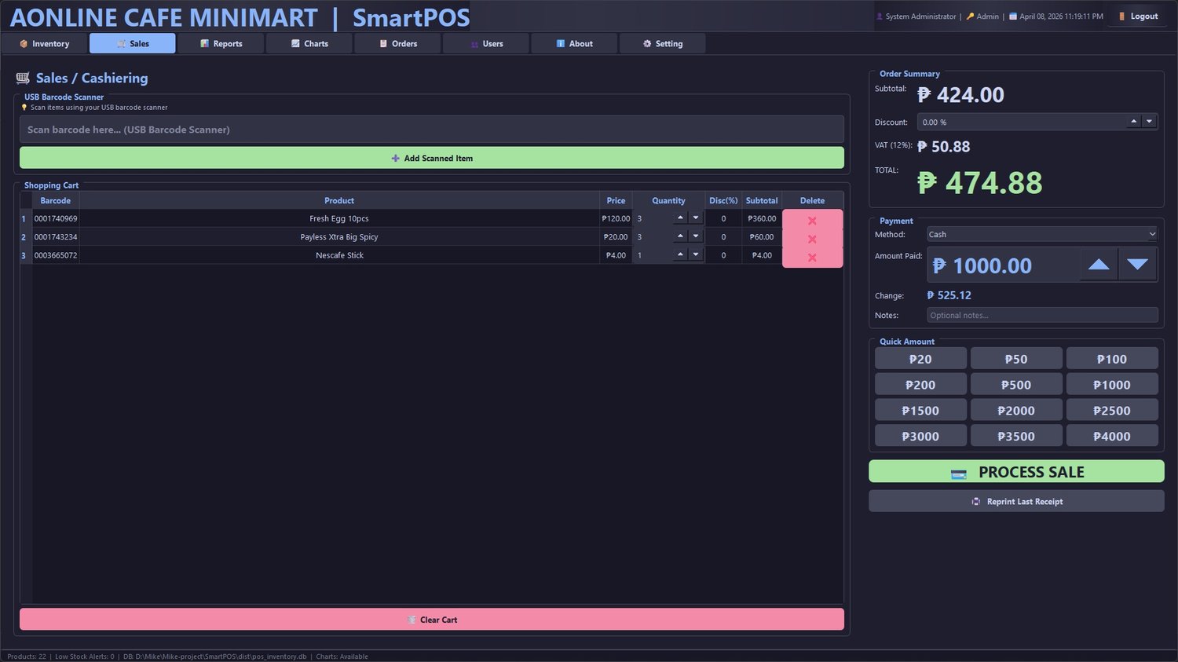This screenshot has height=662, width=1178.
Task: Click the Product column header
Action: [339, 200]
